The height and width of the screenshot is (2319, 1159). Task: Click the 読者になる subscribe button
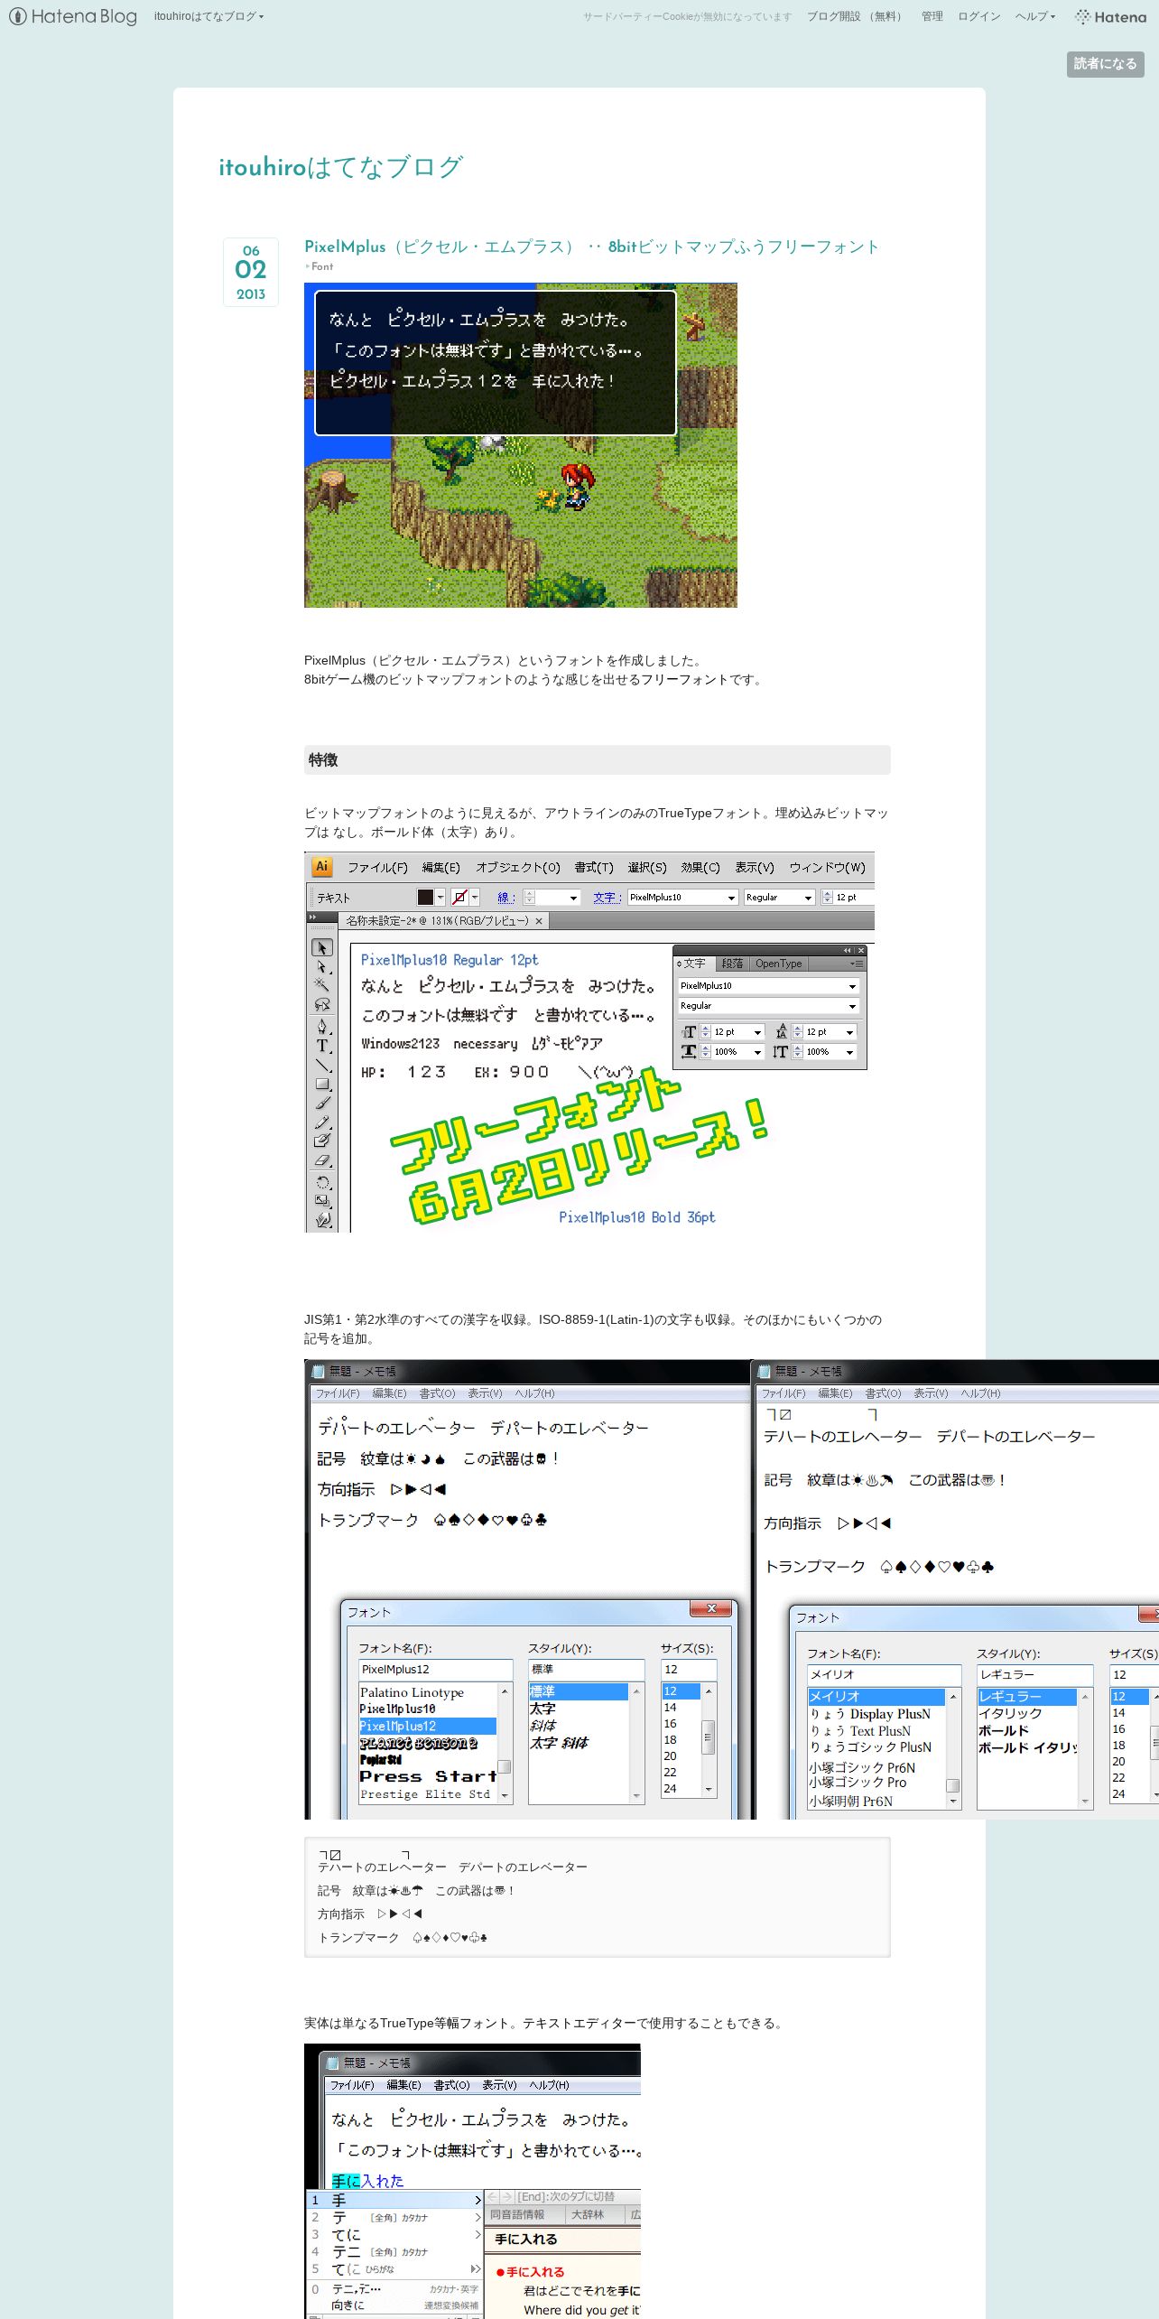(x=1105, y=63)
